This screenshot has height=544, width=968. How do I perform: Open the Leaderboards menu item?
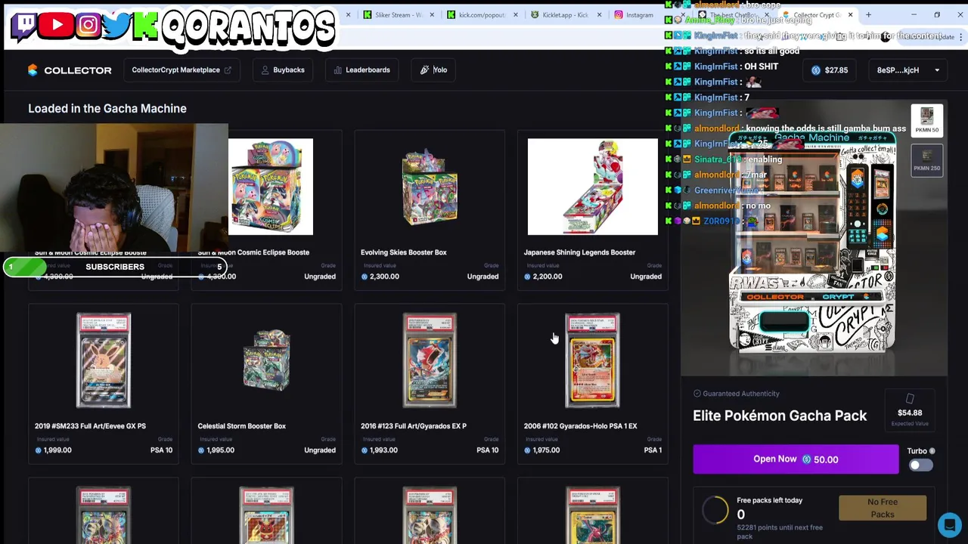click(x=362, y=70)
